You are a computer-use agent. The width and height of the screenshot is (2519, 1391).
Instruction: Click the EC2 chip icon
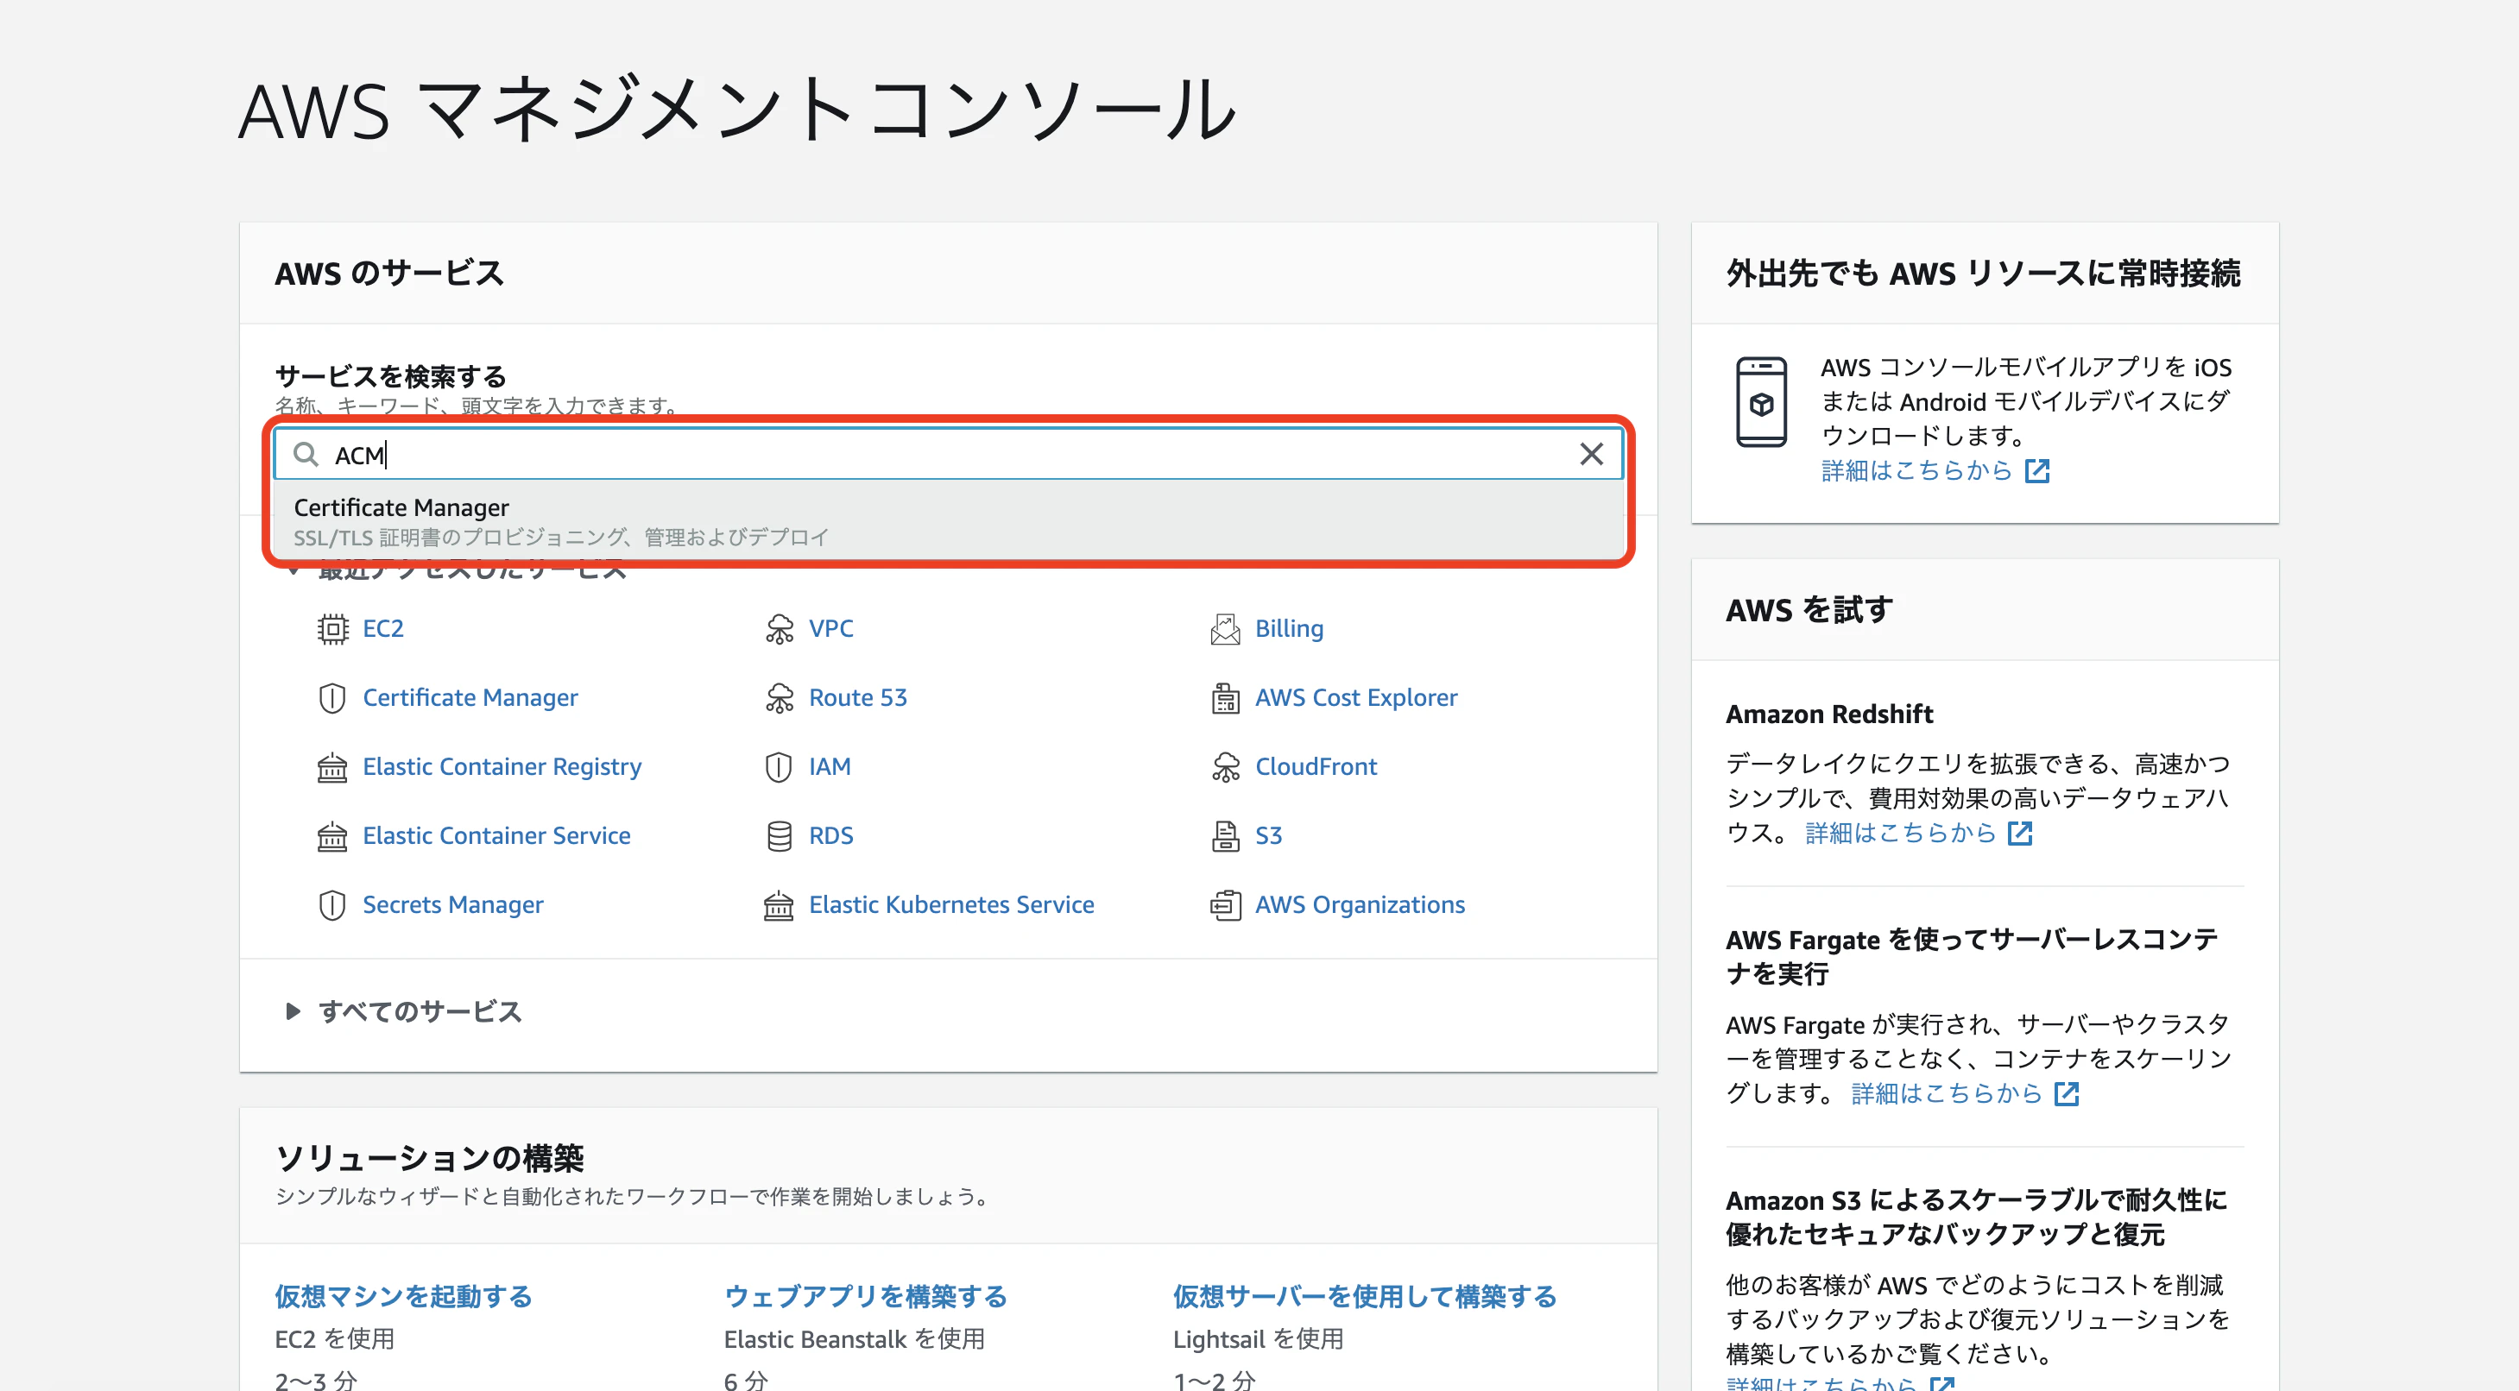(x=332, y=628)
